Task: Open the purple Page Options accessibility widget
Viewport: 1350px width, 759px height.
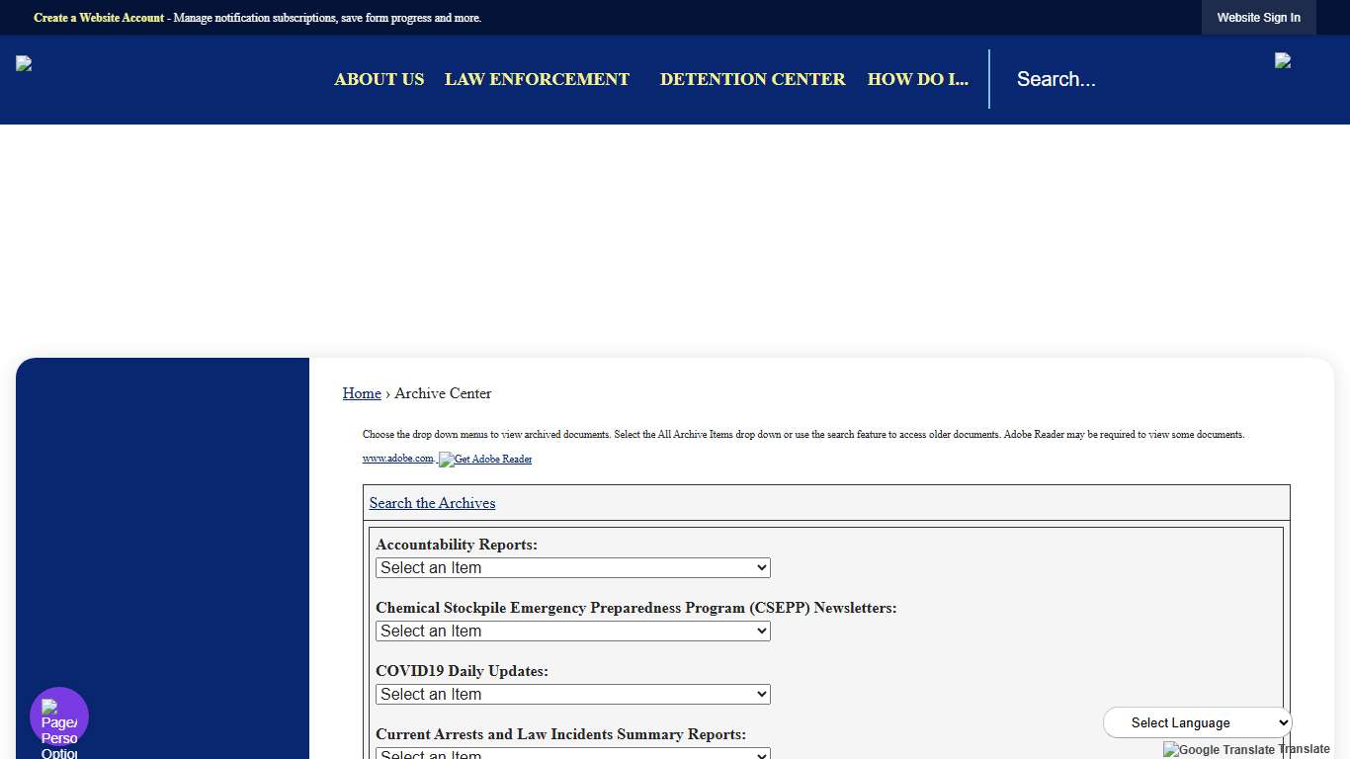Action: tap(58, 716)
